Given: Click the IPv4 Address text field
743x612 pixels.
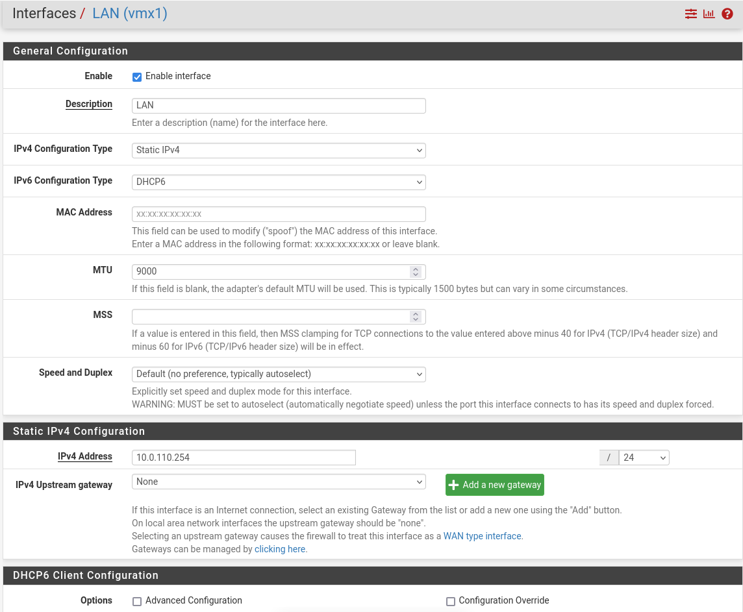Looking at the screenshot, I should pos(244,458).
